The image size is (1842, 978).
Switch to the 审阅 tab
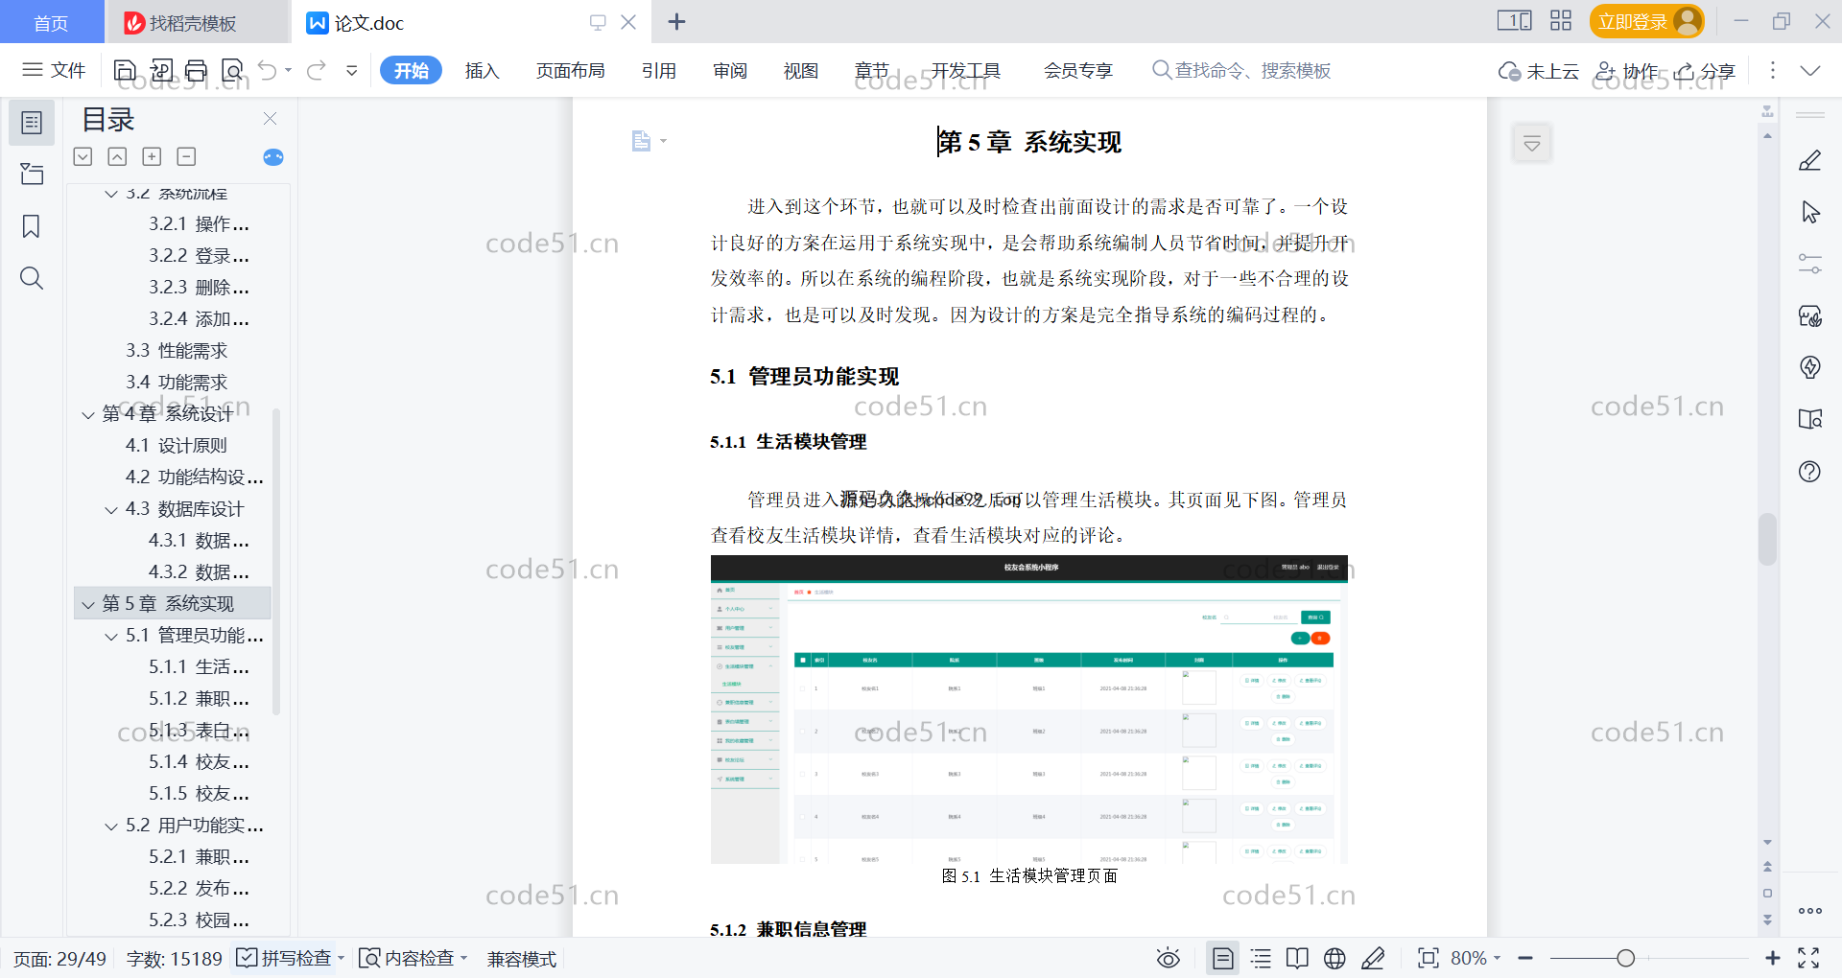pos(730,70)
